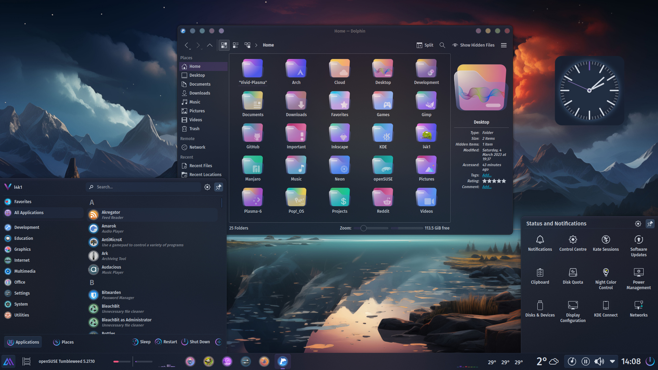Switch to the Places tab in launcher
Screen dimensions: 658x370
(x=63, y=342)
